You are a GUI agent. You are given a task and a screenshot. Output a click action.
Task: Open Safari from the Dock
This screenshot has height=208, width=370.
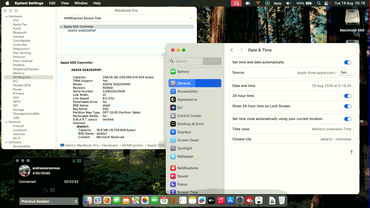(x=107, y=200)
